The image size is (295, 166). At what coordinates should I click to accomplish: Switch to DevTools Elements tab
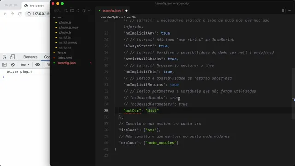pyautogui.click(x=30, y=57)
